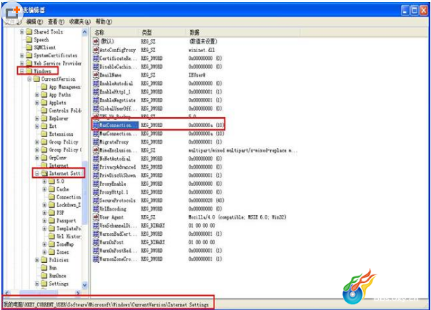Expand the Policies tree node
431x310 pixels.
click(37, 260)
